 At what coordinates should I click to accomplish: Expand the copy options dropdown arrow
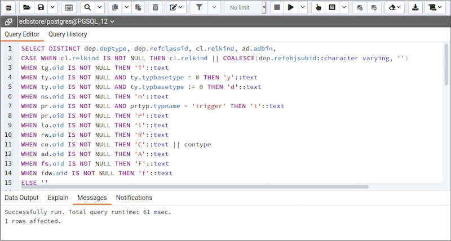tap(126, 8)
